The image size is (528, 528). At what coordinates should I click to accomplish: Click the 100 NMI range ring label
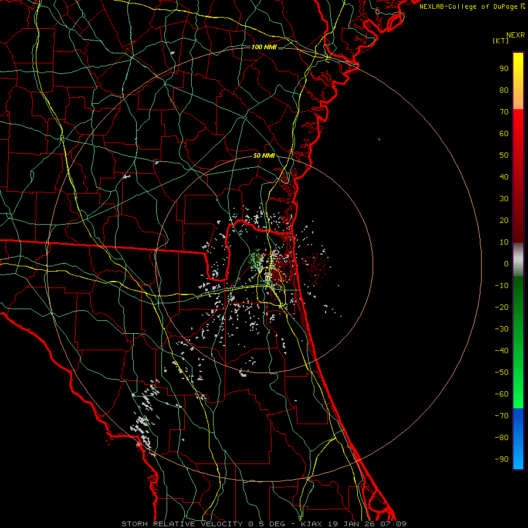coord(264,47)
